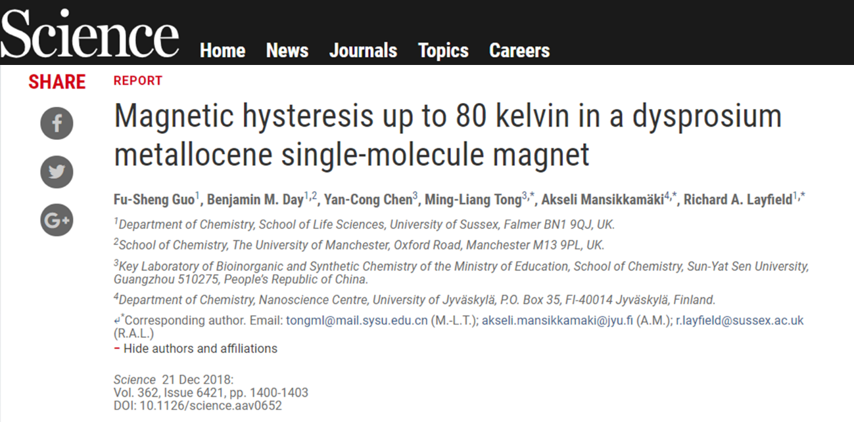This screenshot has width=854, height=422.
Task: Open the Topics menu
Action: (444, 51)
